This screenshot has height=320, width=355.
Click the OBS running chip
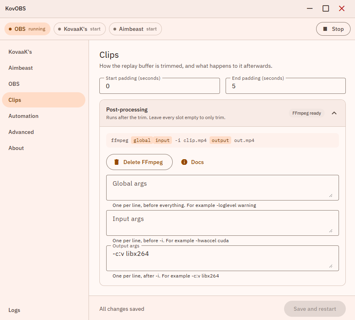pos(27,29)
